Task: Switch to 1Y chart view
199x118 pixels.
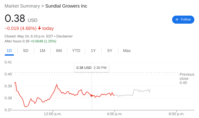Action: (x=93, y=51)
